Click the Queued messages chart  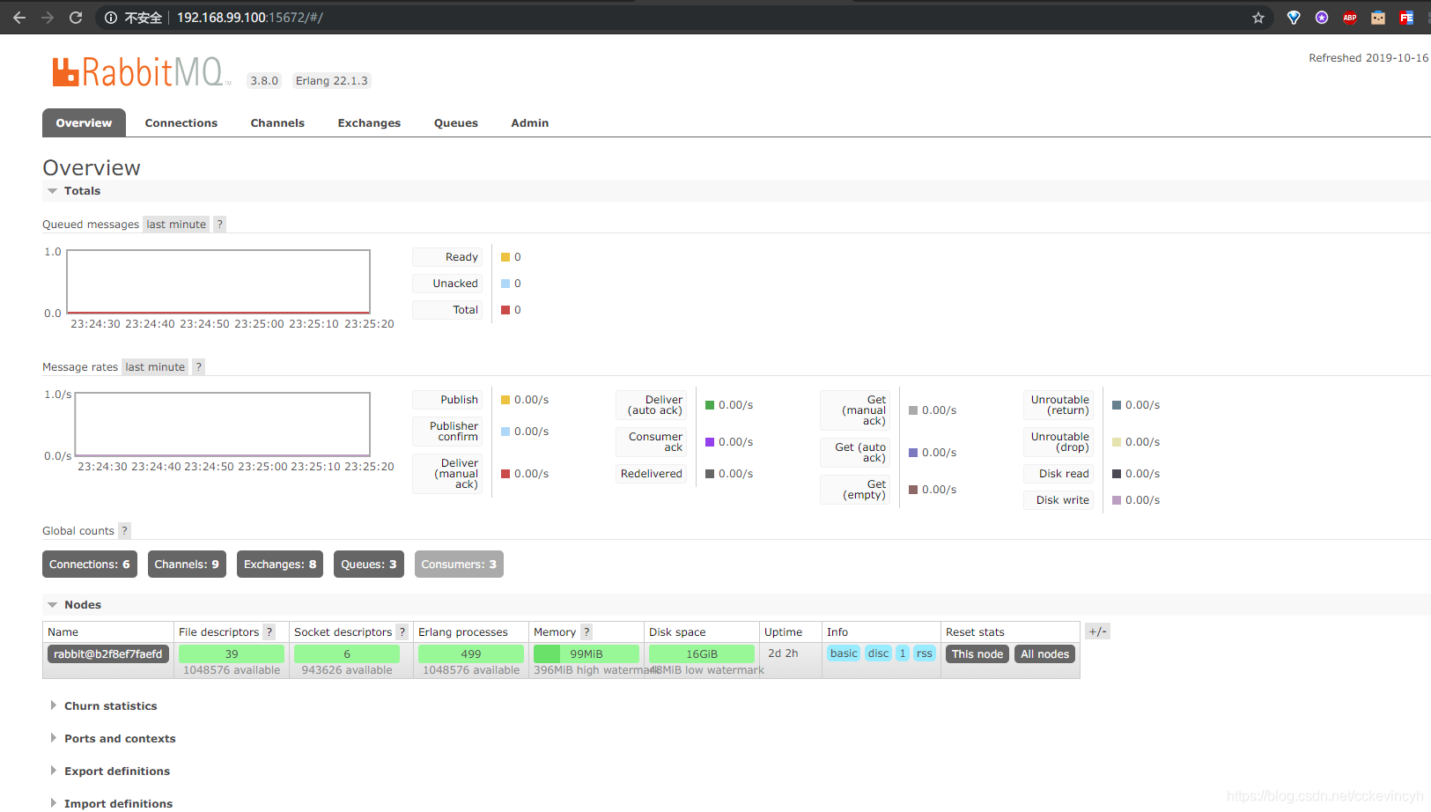pyautogui.click(x=218, y=282)
